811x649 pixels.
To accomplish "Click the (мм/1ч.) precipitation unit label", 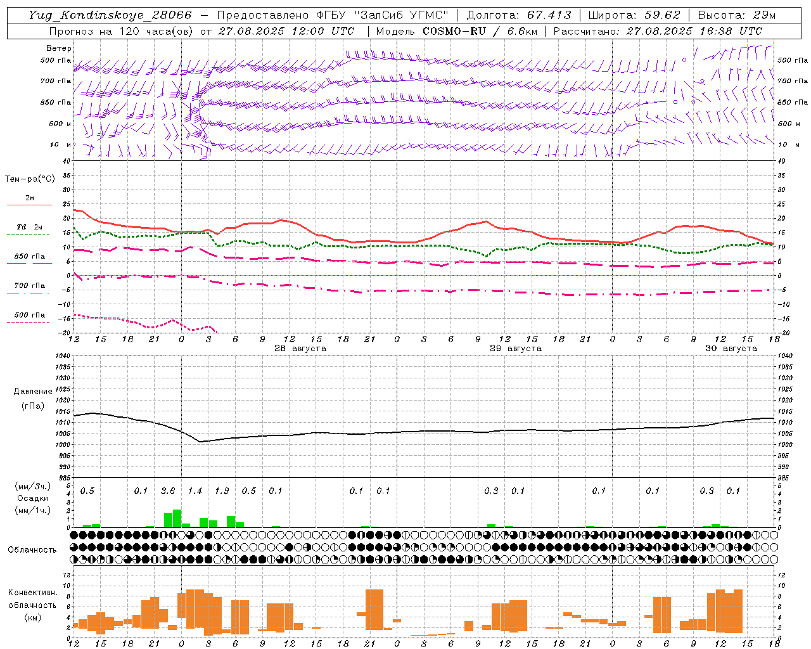I will pyautogui.click(x=33, y=510).
